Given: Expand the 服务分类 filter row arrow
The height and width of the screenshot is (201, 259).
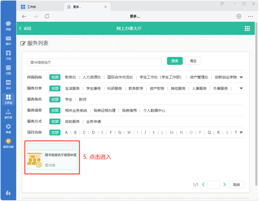Looking at the screenshot, I should pyautogui.click(x=241, y=88).
